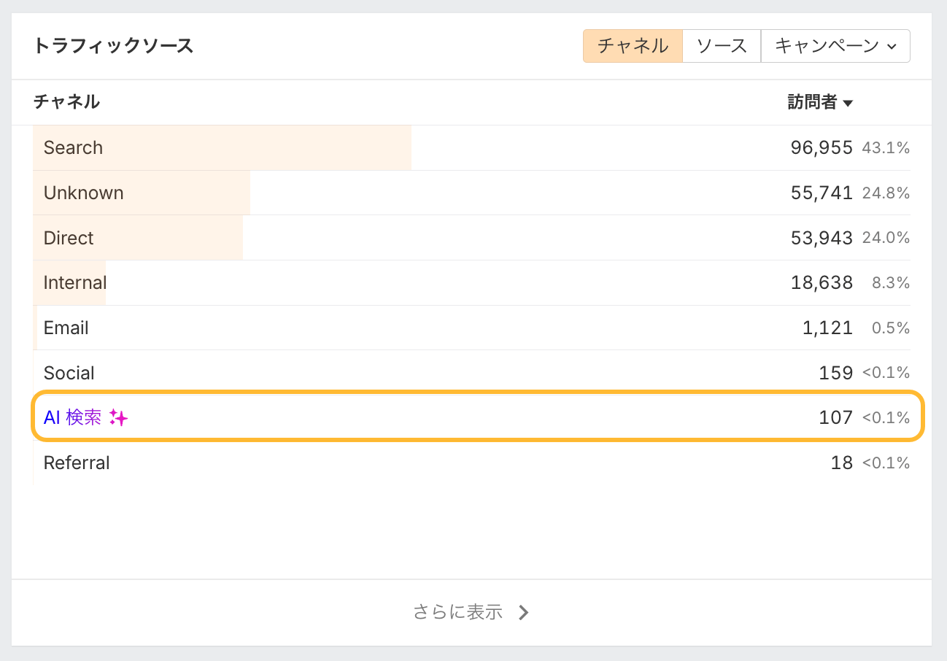Click the 107 visitors value for AI 検索
The width and height of the screenshot is (947, 661).
click(x=835, y=417)
